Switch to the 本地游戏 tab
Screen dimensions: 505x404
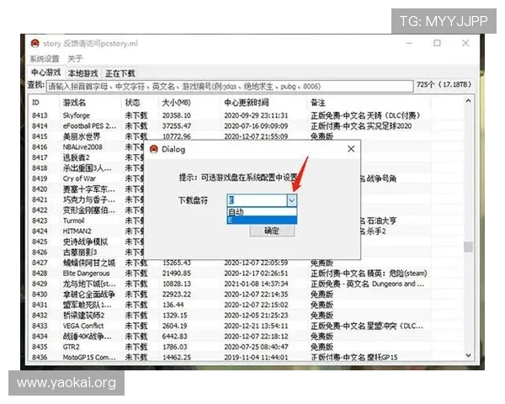click(x=83, y=73)
